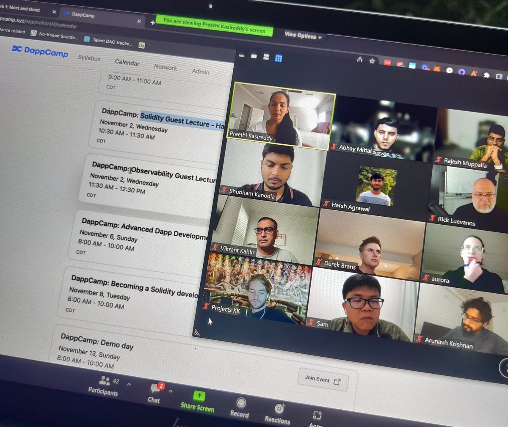Viewport: 508px width, 427px height.
Task: Open the blue gear-shaped extension icon
Action: [x=425, y=67]
